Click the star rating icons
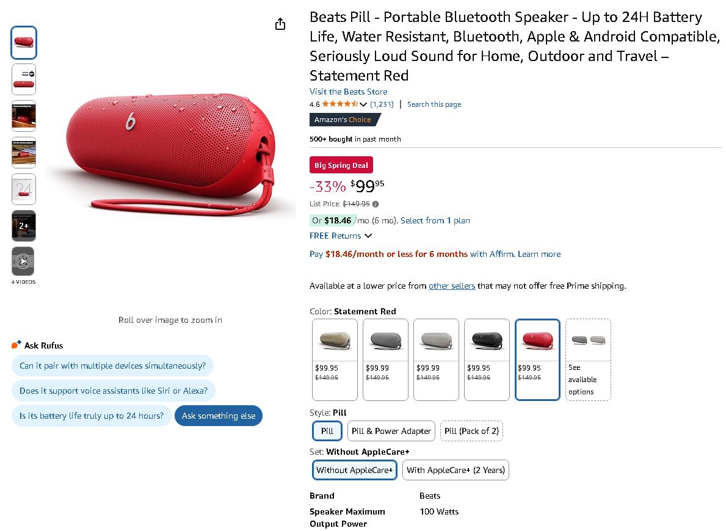 pyautogui.click(x=339, y=104)
